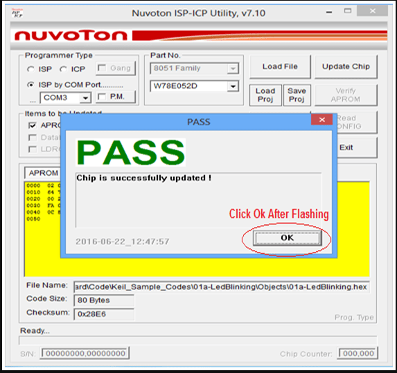Toggle the Gang checkbox
Image resolution: width=397 pixels, height=373 pixels.
pyautogui.click(x=102, y=68)
